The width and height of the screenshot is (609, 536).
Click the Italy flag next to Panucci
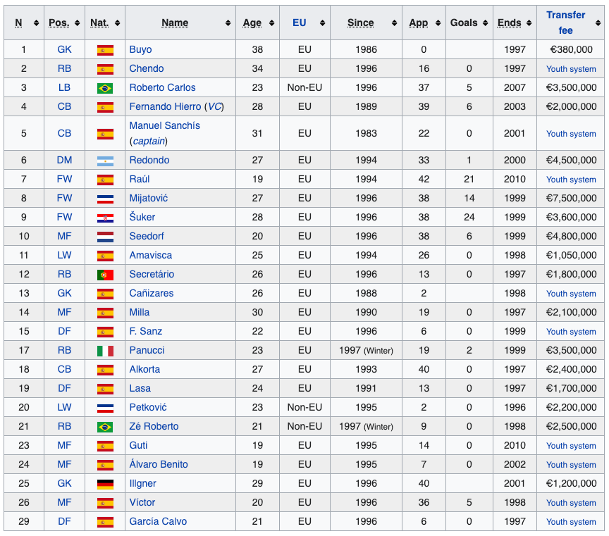point(105,351)
